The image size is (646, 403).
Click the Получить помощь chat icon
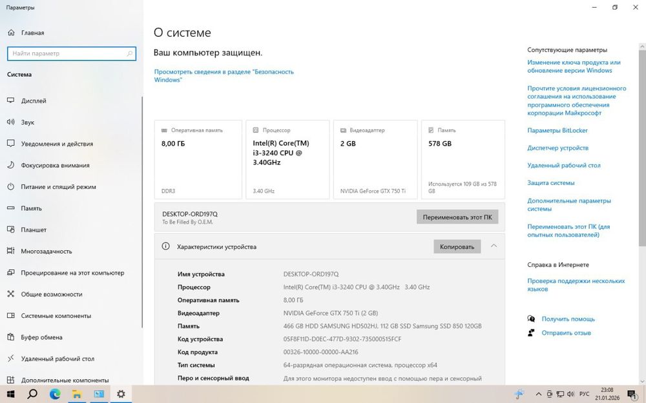tap(531, 319)
